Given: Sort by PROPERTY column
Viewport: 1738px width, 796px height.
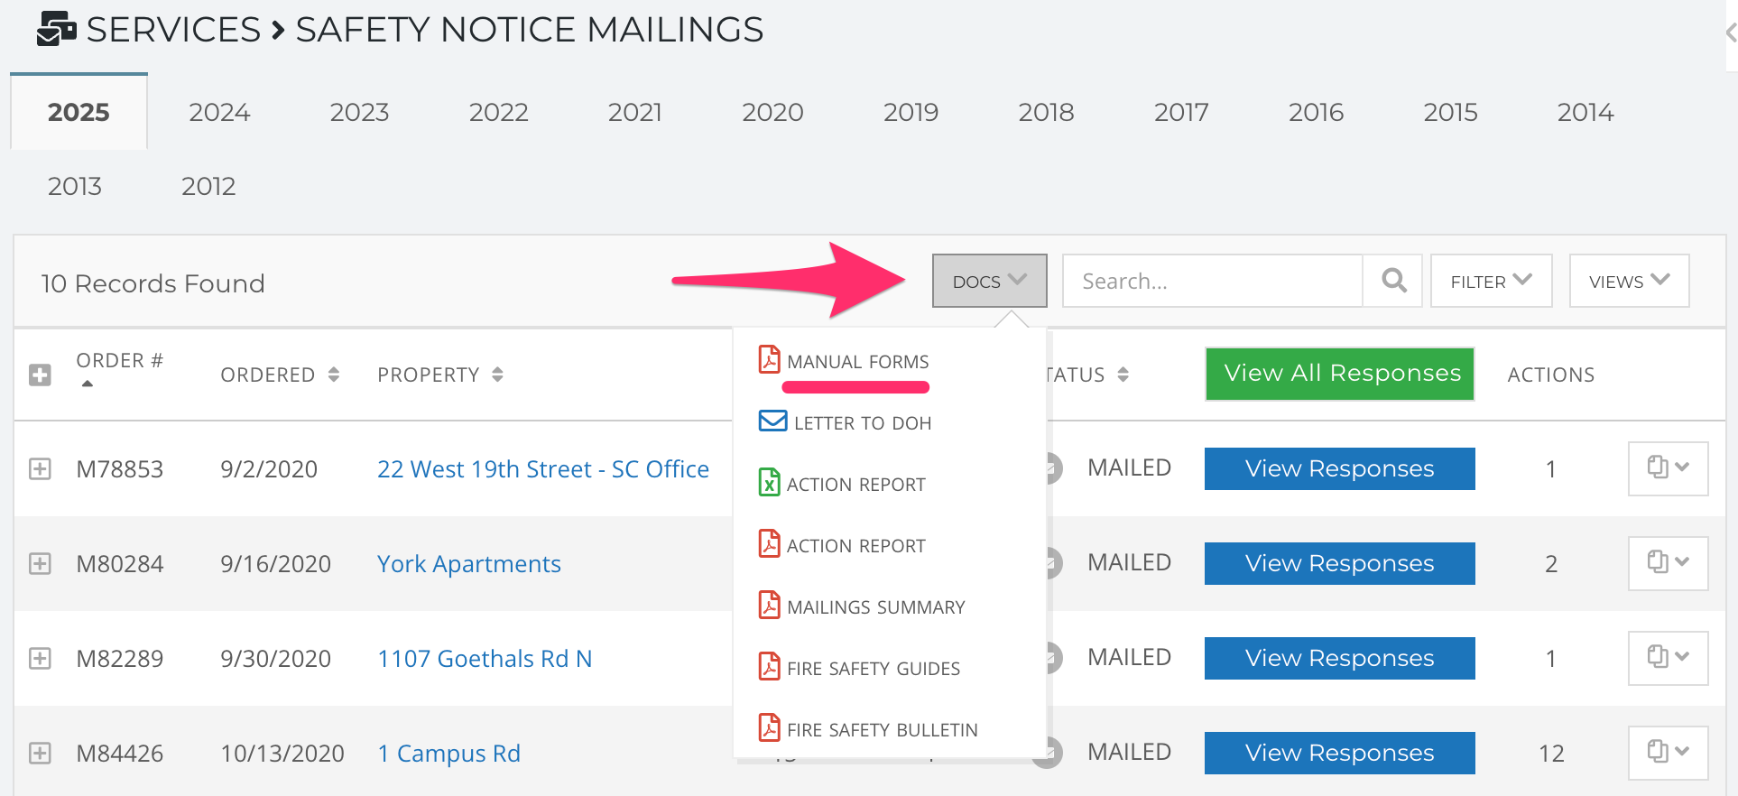Looking at the screenshot, I should pyautogui.click(x=440, y=375).
